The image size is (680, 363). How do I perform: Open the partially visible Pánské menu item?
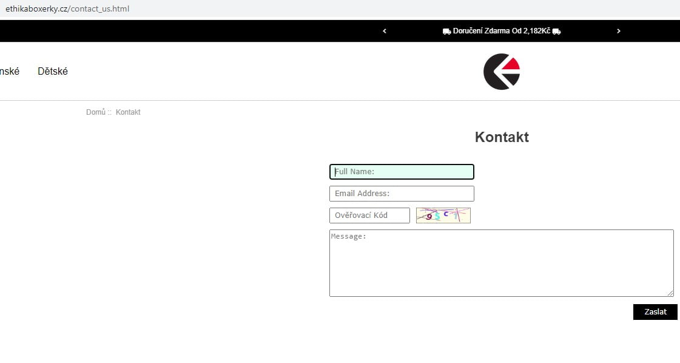tap(9, 72)
